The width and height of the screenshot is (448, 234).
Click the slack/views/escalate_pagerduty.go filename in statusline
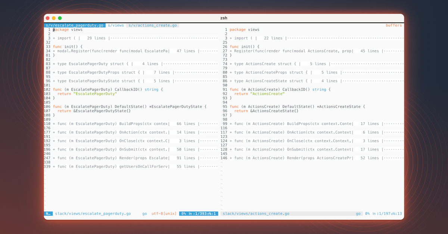[x=93, y=214]
